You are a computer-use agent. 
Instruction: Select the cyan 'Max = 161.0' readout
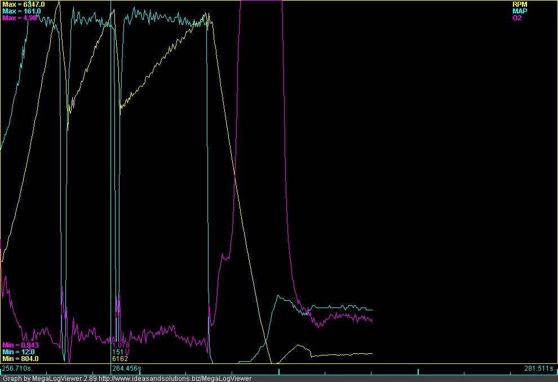[21, 11]
